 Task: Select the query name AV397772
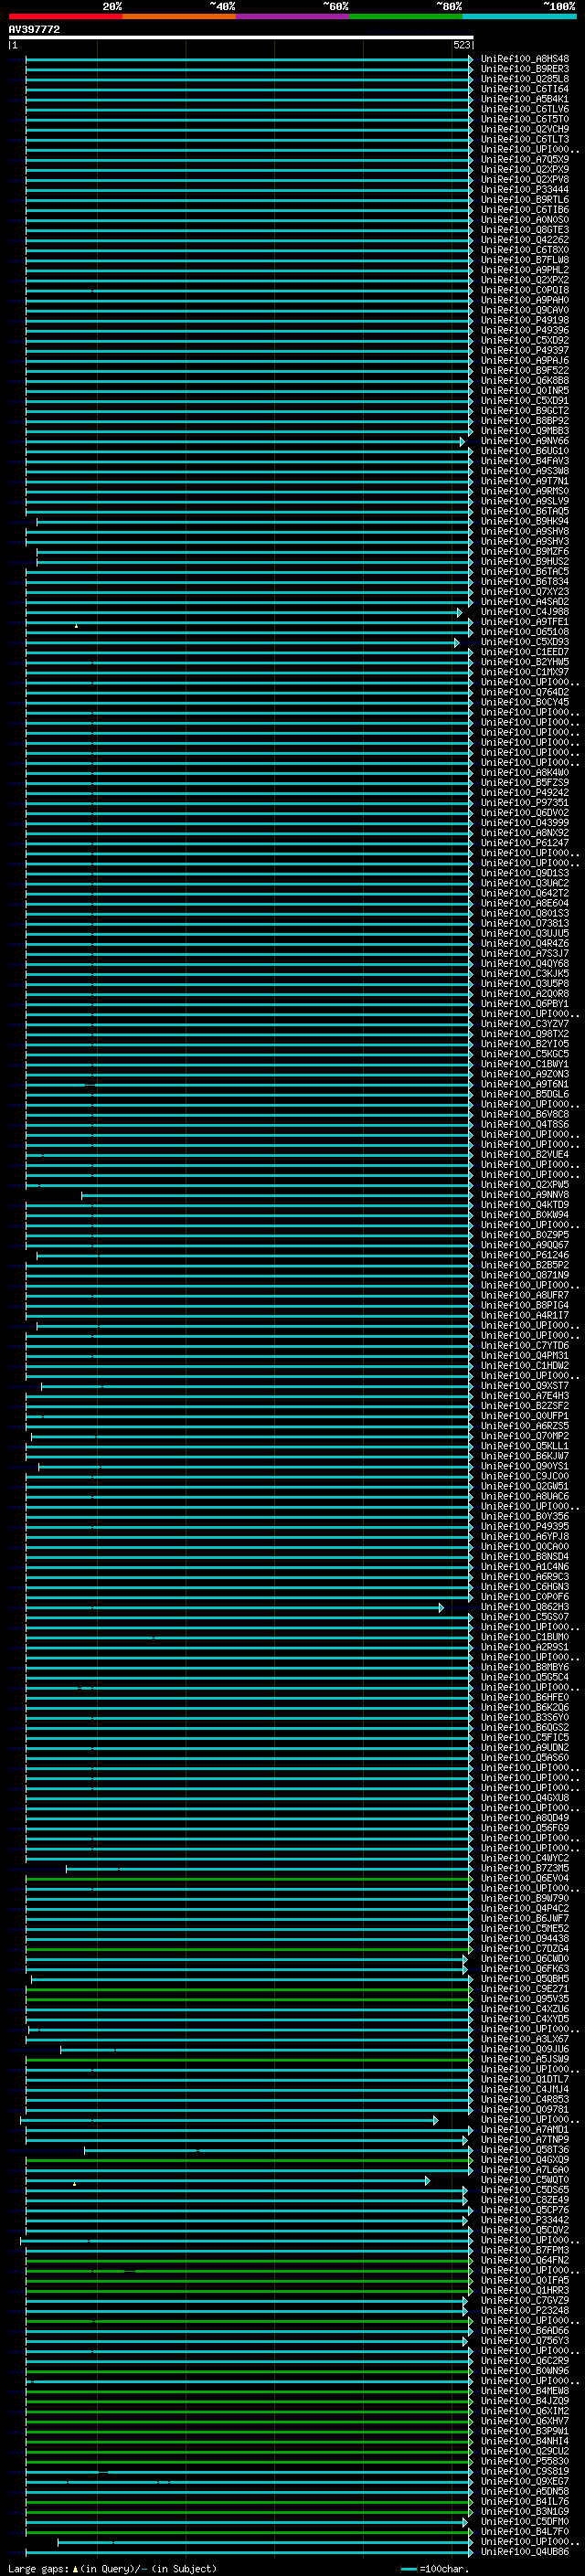tap(34, 29)
